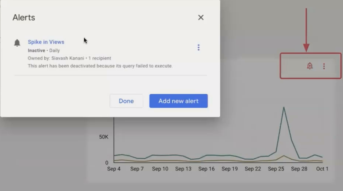Close the Alerts dialog with the X
343x191 pixels.
click(201, 18)
